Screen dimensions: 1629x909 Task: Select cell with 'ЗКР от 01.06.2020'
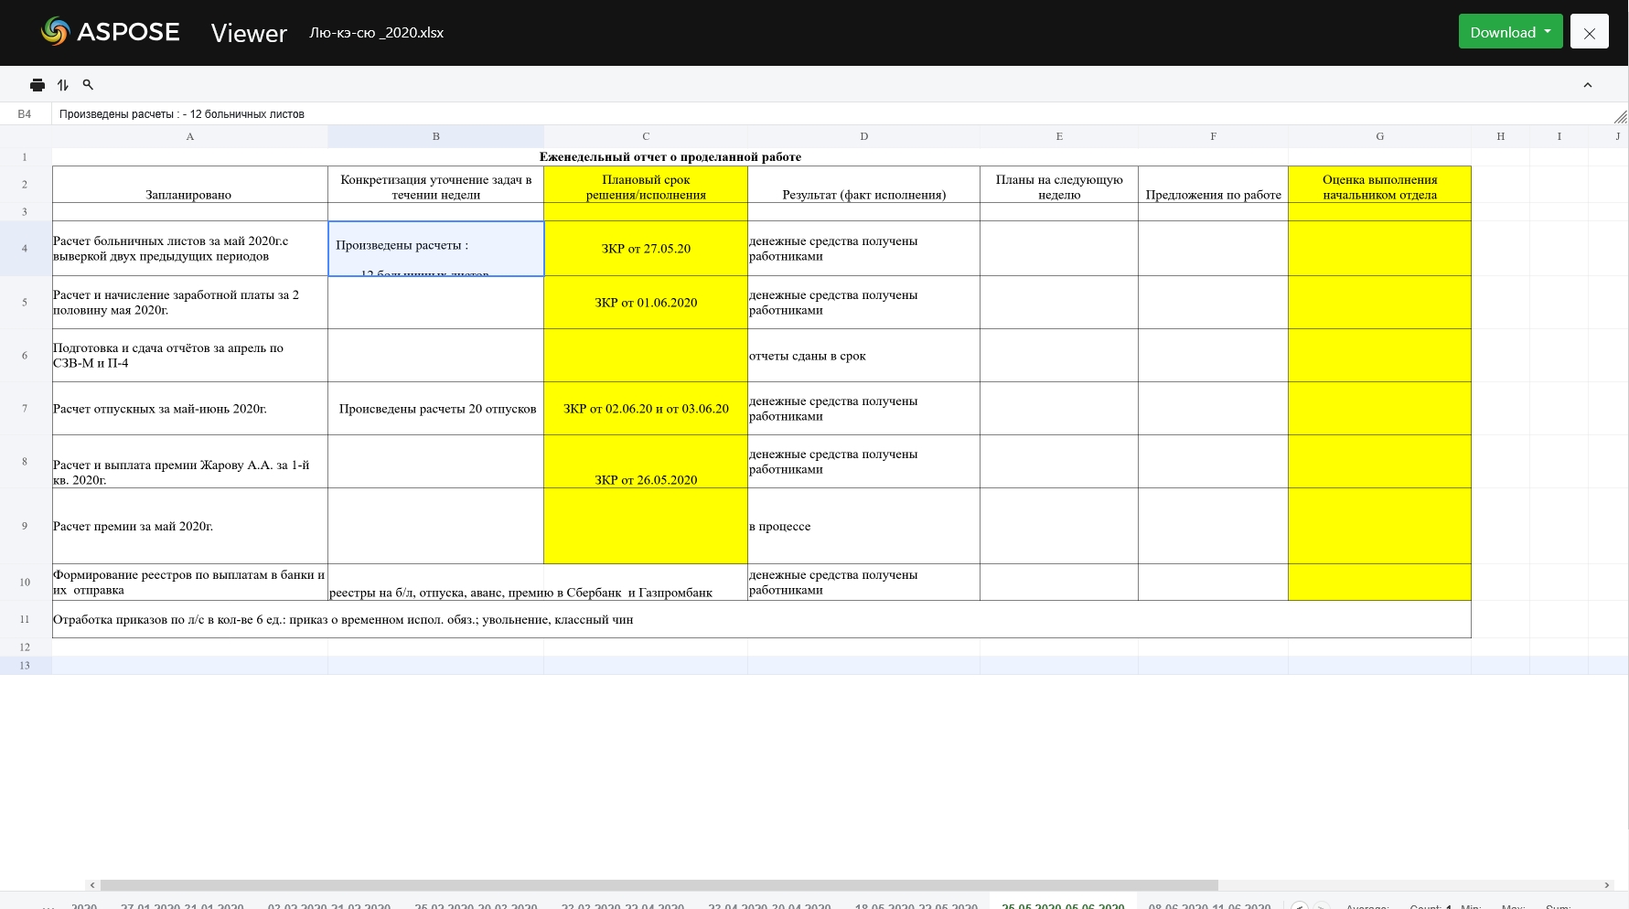click(646, 303)
